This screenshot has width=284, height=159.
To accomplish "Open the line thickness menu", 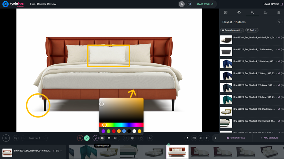I will (109, 138).
